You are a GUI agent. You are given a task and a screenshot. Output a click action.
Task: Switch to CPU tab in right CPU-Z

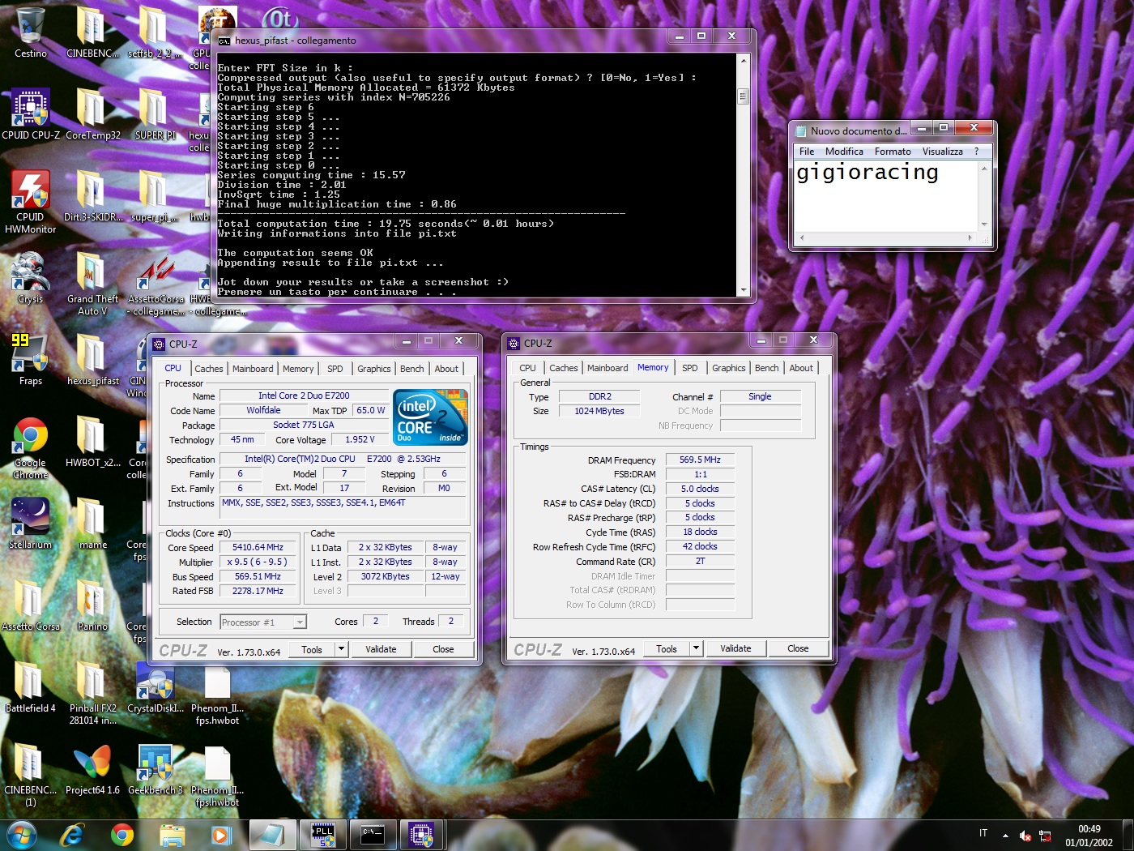[527, 368]
